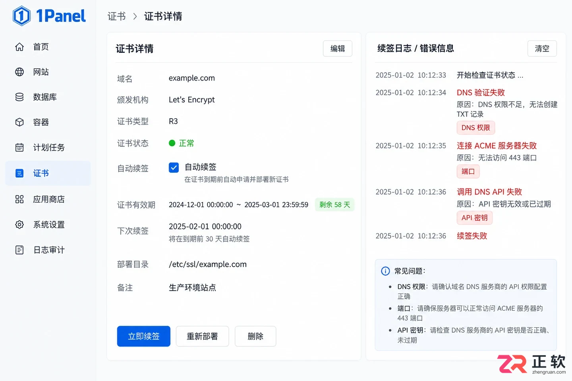Click the container cube icon beside 容器

pos(19,122)
